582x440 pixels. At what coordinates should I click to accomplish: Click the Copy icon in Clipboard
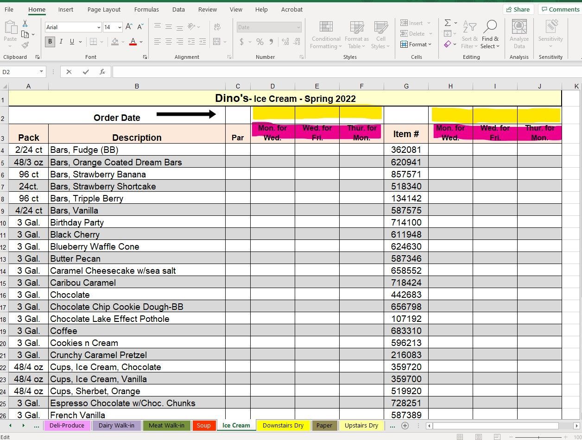[x=25, y=34]
